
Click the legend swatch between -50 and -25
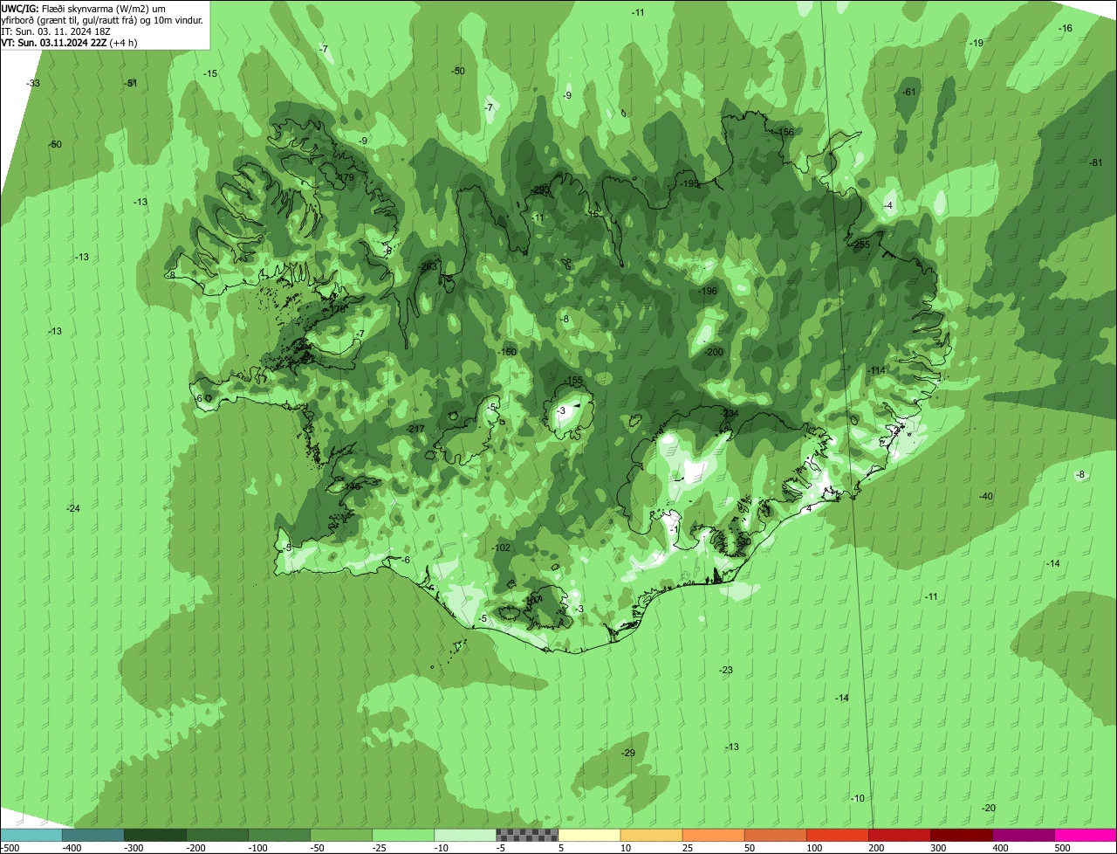click(341, 835)
